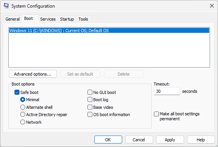Go to the Startup tab
This screenshot has width=218, height=147.
[67, 19]
